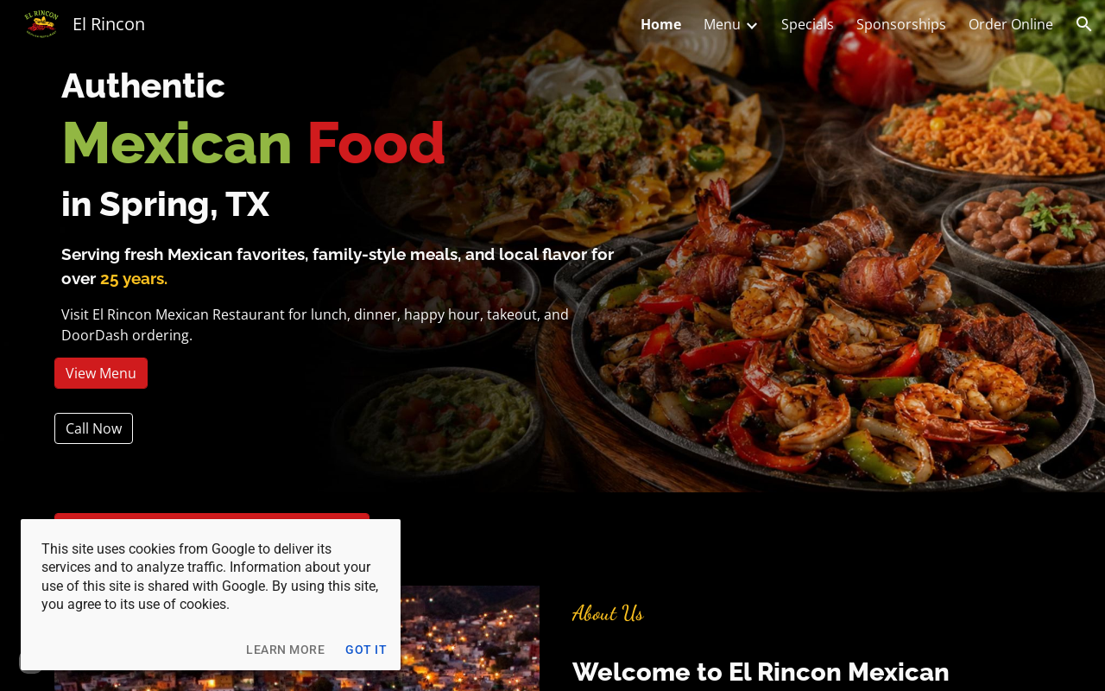
Task: Expand the Menu dropdown chevron
Action: (752, 25)
